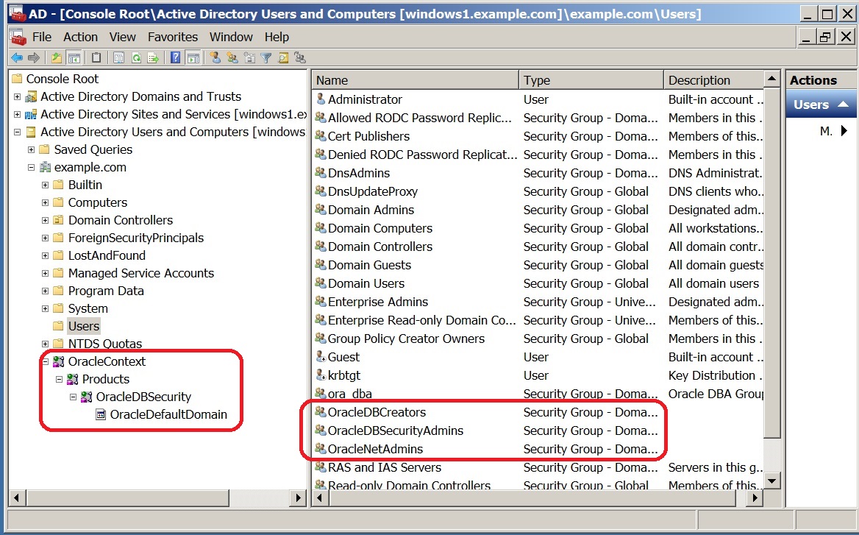Open the Favorites menu
The height and width of the screenshot is (535, 859).
tap(172, 37)
